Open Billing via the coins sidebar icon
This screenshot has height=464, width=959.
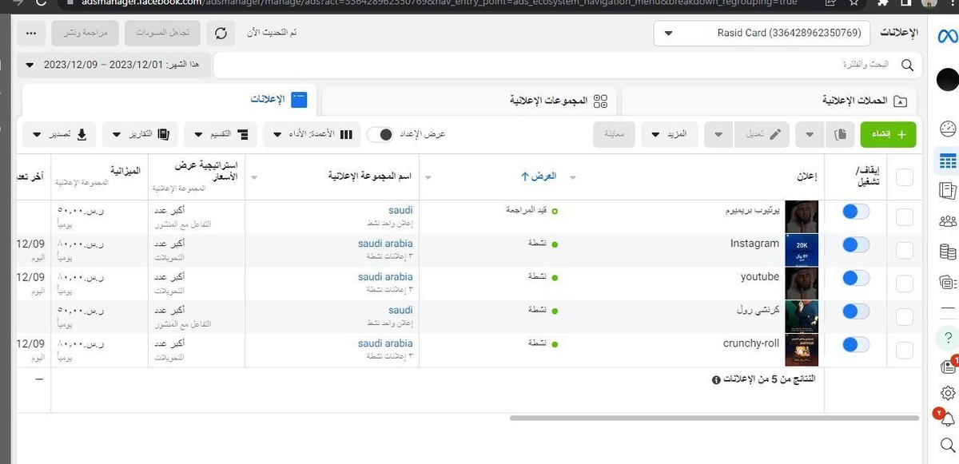[x=947, y=251]
